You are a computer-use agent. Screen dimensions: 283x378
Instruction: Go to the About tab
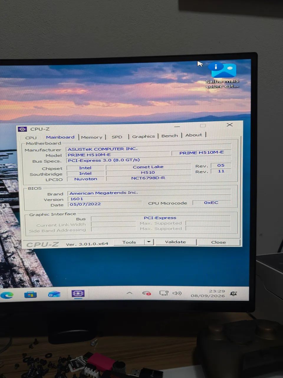(194, 135)
